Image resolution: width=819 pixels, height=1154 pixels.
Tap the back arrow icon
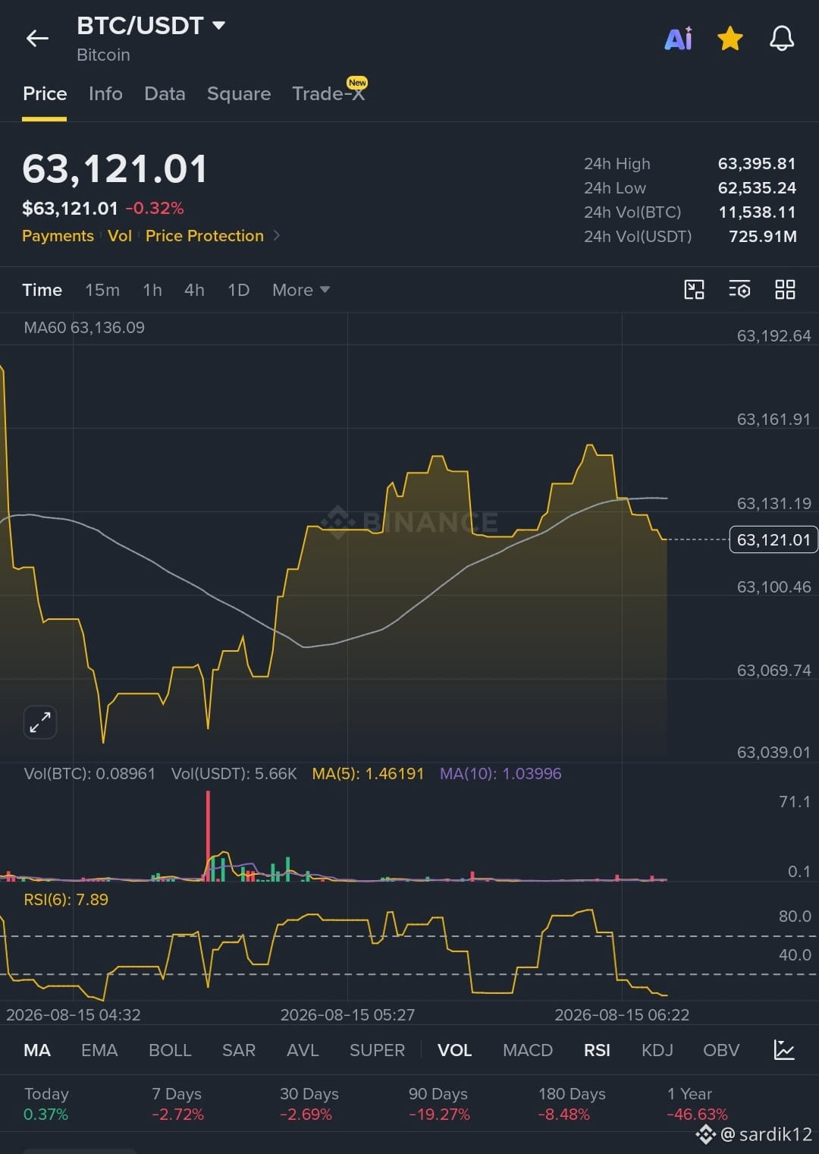point(37,38)
